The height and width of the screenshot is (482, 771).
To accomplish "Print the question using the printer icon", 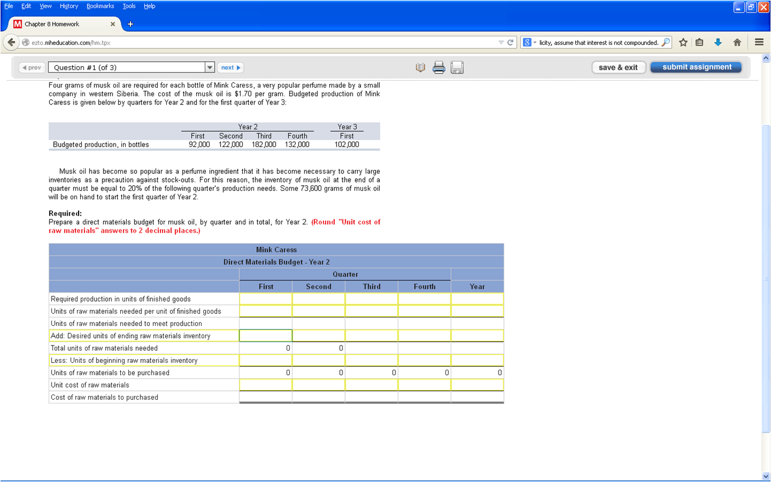I will (x=439, y=67).
